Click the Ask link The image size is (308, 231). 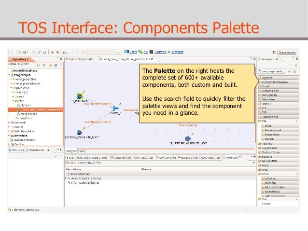tap(146, 52)
